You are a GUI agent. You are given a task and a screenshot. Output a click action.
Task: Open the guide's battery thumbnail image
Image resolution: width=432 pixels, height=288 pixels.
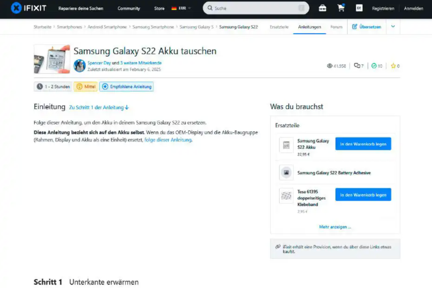coord(52,59)
